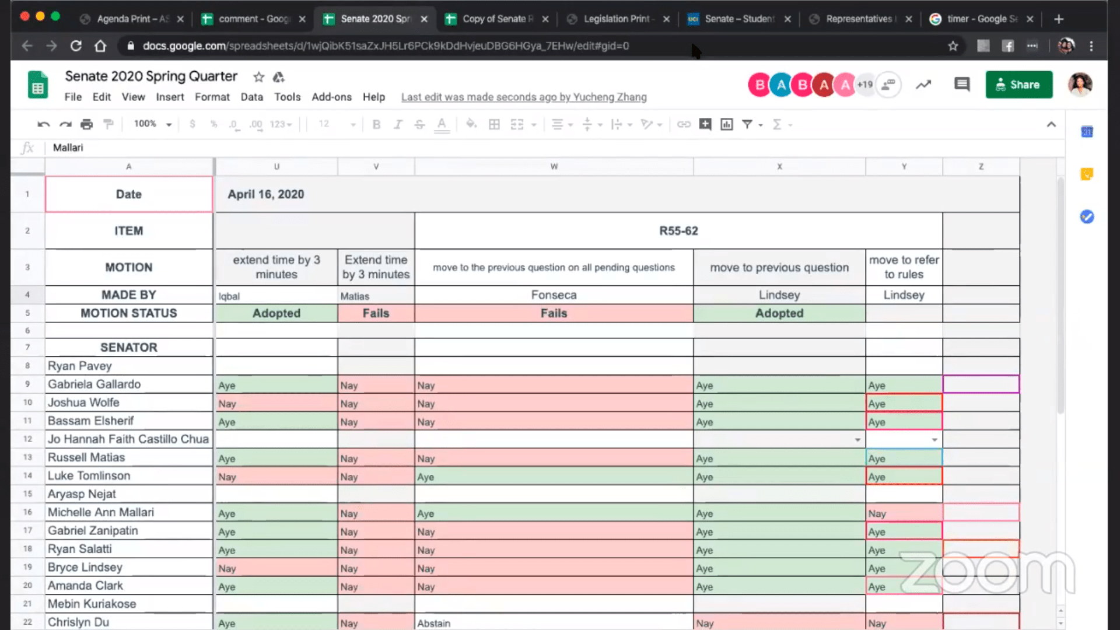The image size is (1120, 630).
Task: Click the Print icon
Action: 86,124
